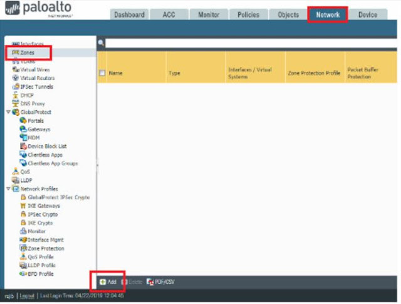401x304 pixels.
Task: Collapse the Network Profiles tree node
Action: coord(8,189)
